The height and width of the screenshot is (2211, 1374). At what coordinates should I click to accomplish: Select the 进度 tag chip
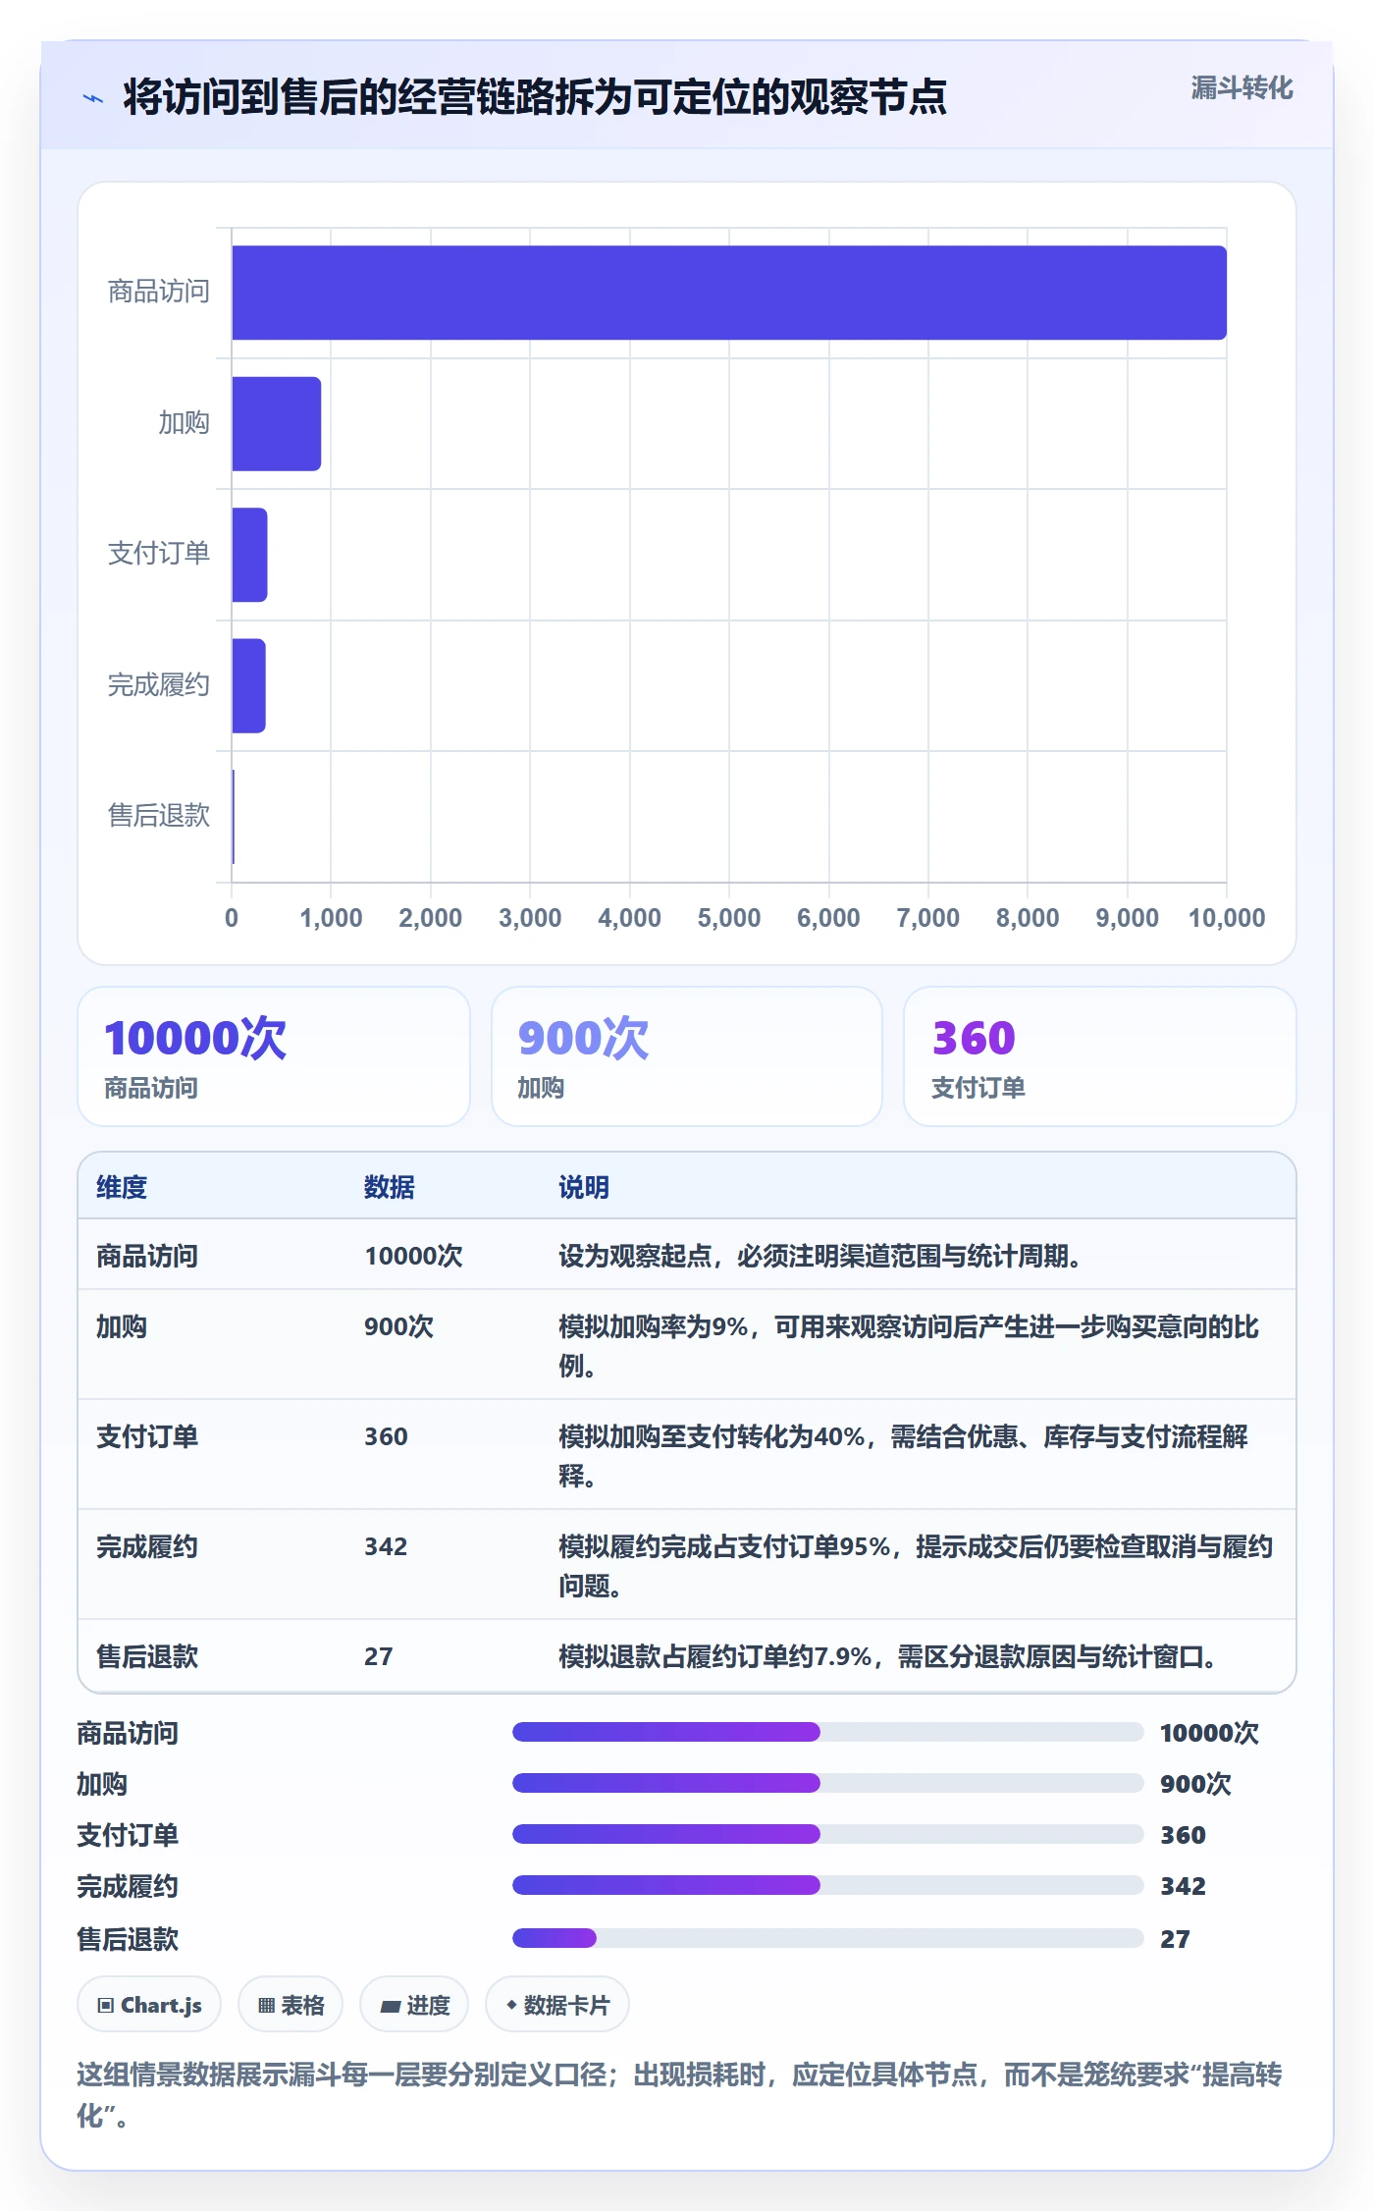tap(414, 2005)
